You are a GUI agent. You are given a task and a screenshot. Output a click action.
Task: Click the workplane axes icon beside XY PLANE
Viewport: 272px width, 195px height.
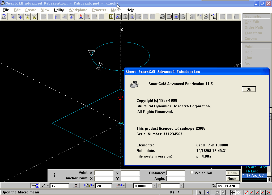pos(214,186)
